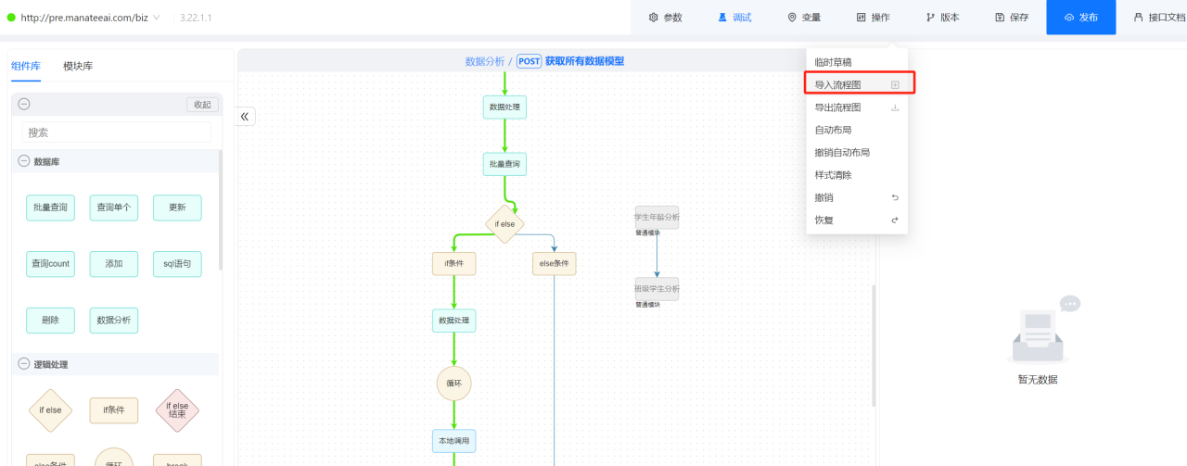Pick the if条件 component in library
Screen dimensions: 1187x466
pos(114,410)
